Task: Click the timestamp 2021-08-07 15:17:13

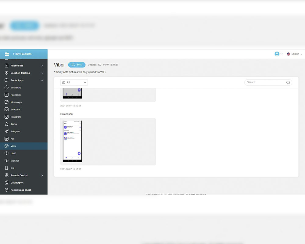Action: 71,169
